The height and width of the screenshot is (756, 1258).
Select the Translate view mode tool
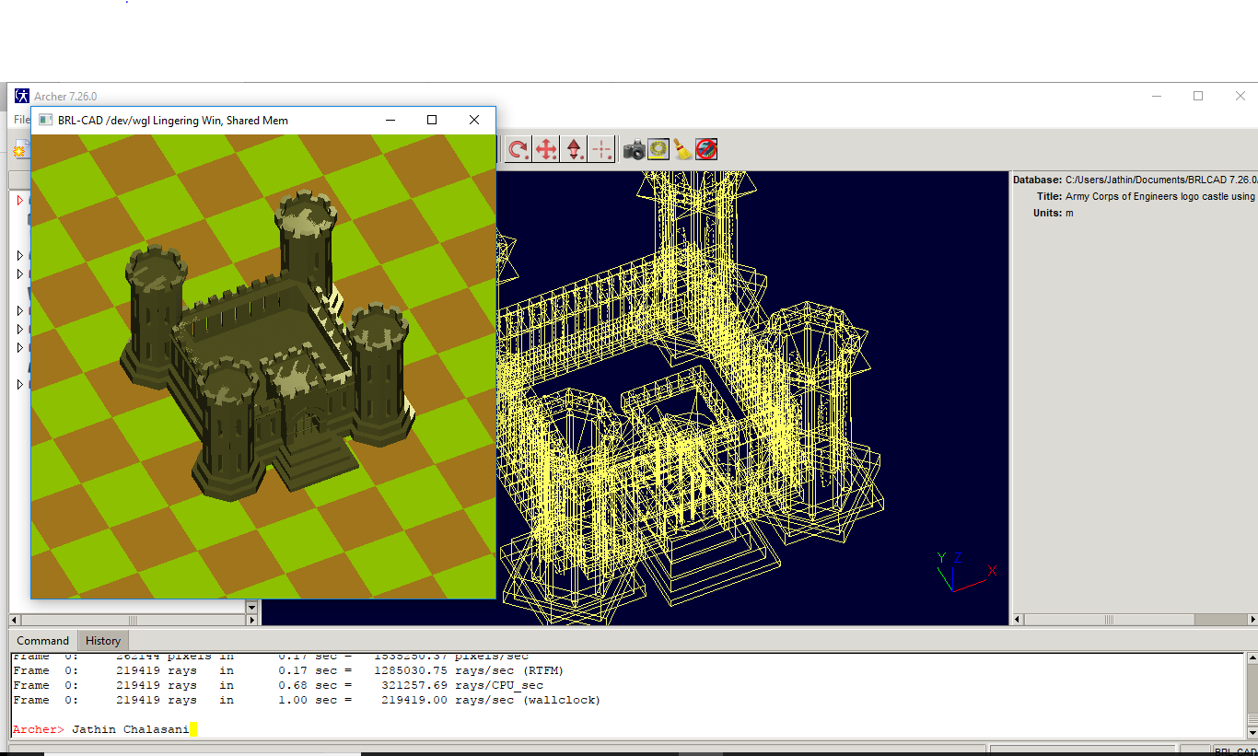[546, 149]
